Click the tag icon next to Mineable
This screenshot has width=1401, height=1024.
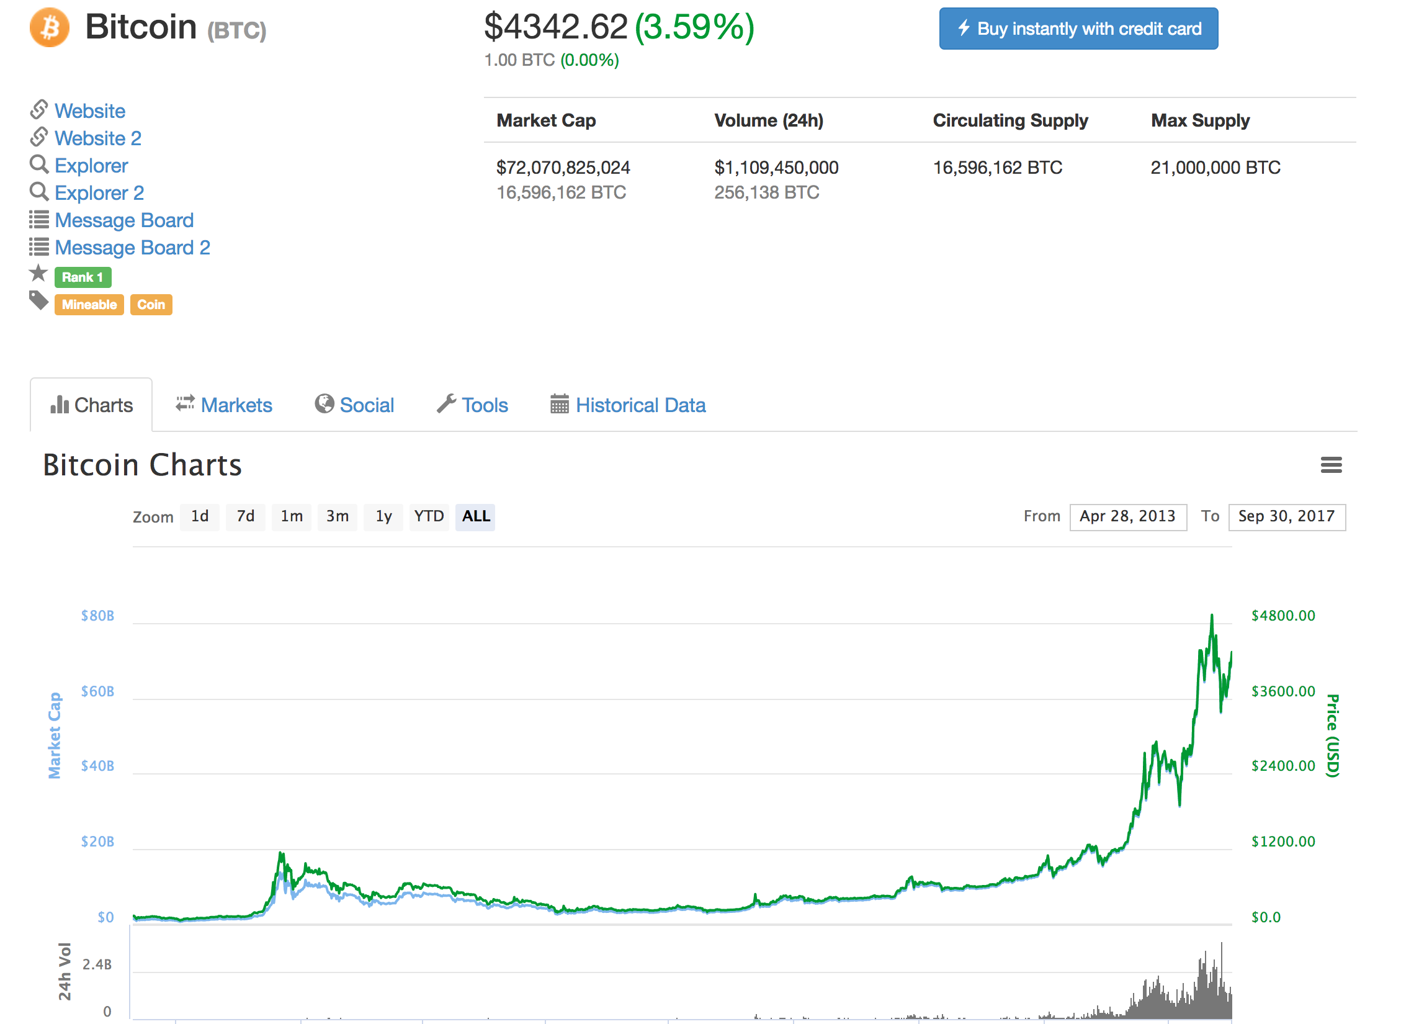[39, 300]
